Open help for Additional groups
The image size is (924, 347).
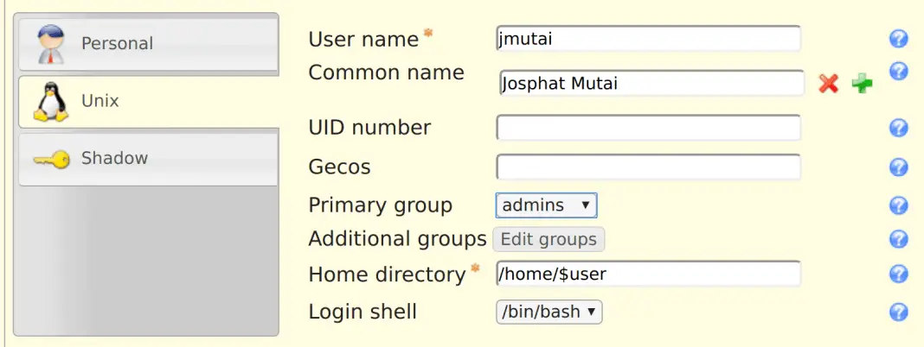click(898, 239)
